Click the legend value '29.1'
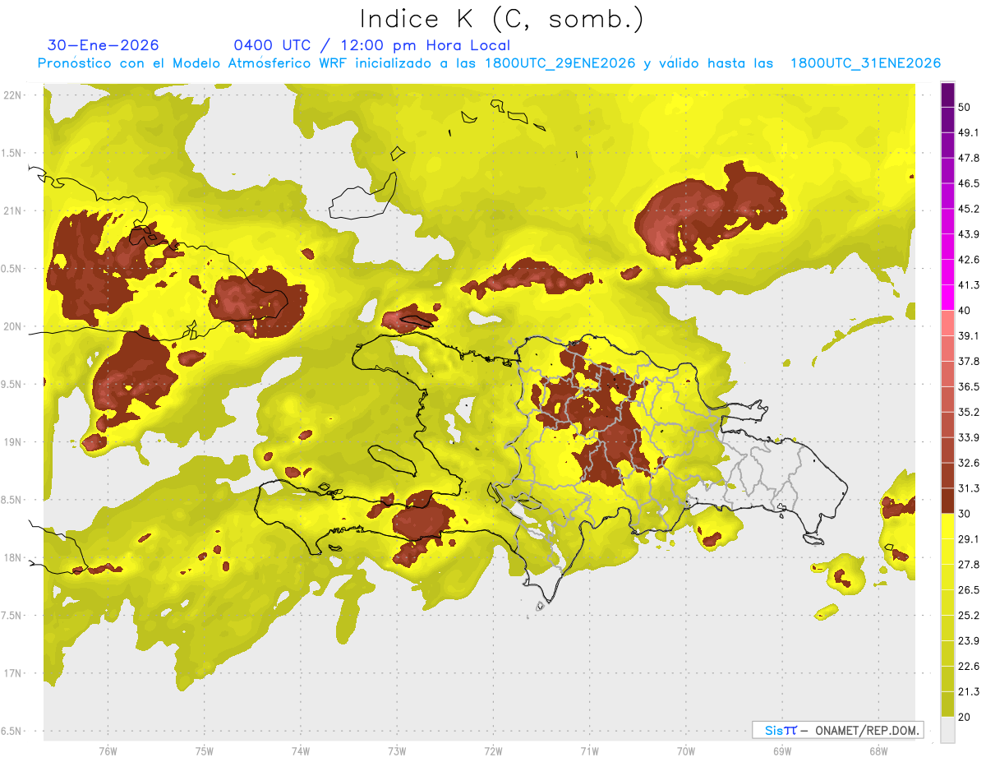Viewport: 986px width, 762px height. [968, 539]
